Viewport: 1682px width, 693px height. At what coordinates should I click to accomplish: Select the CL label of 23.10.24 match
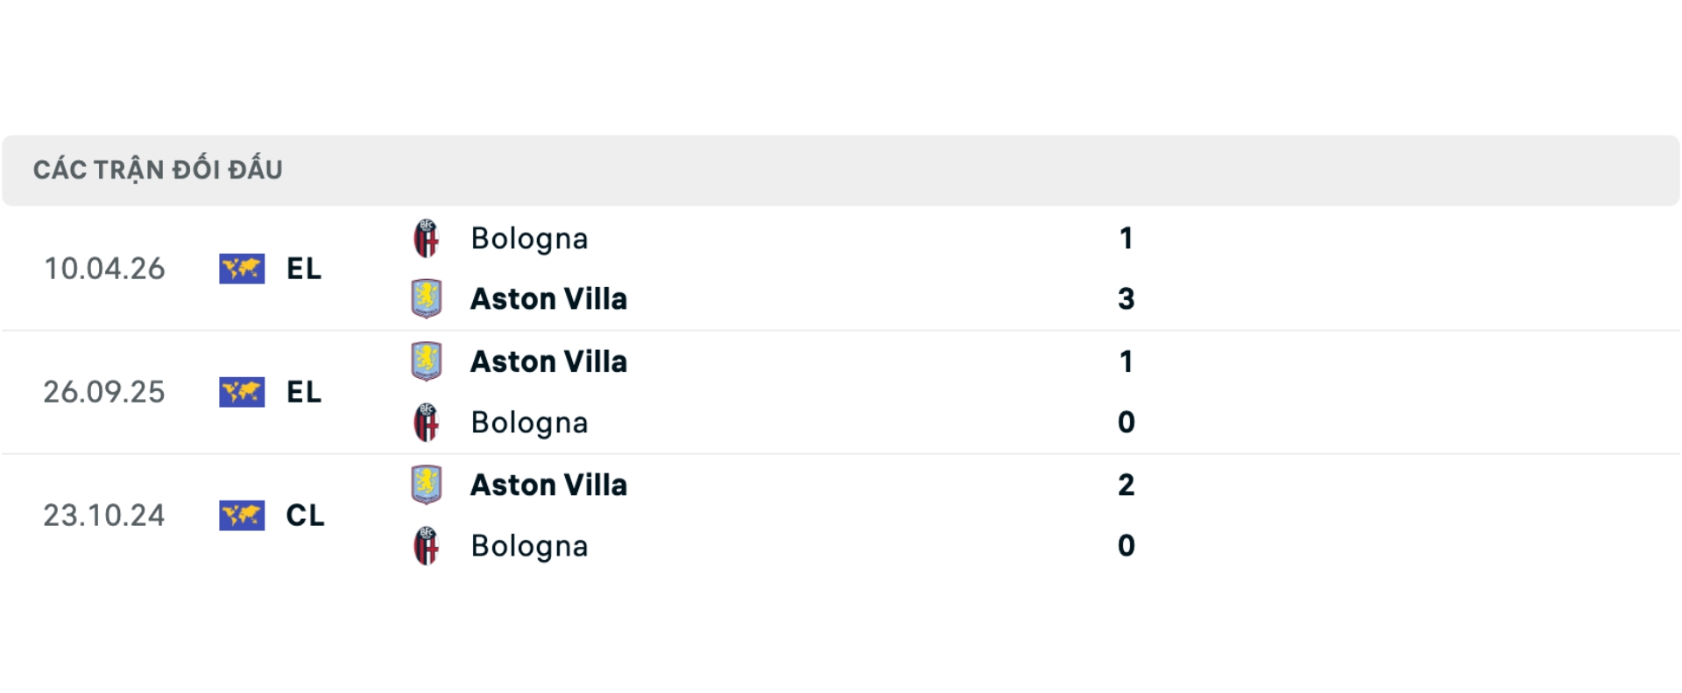(305, 515)
